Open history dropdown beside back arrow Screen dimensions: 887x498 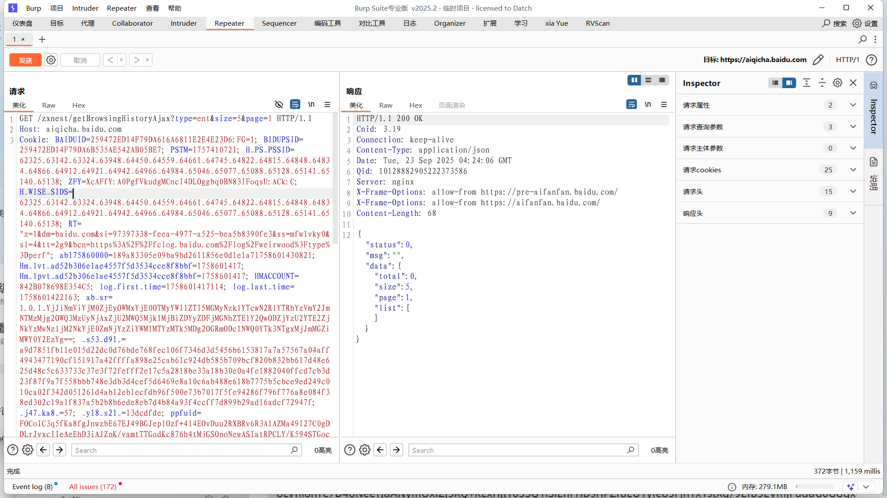[121, 60]
